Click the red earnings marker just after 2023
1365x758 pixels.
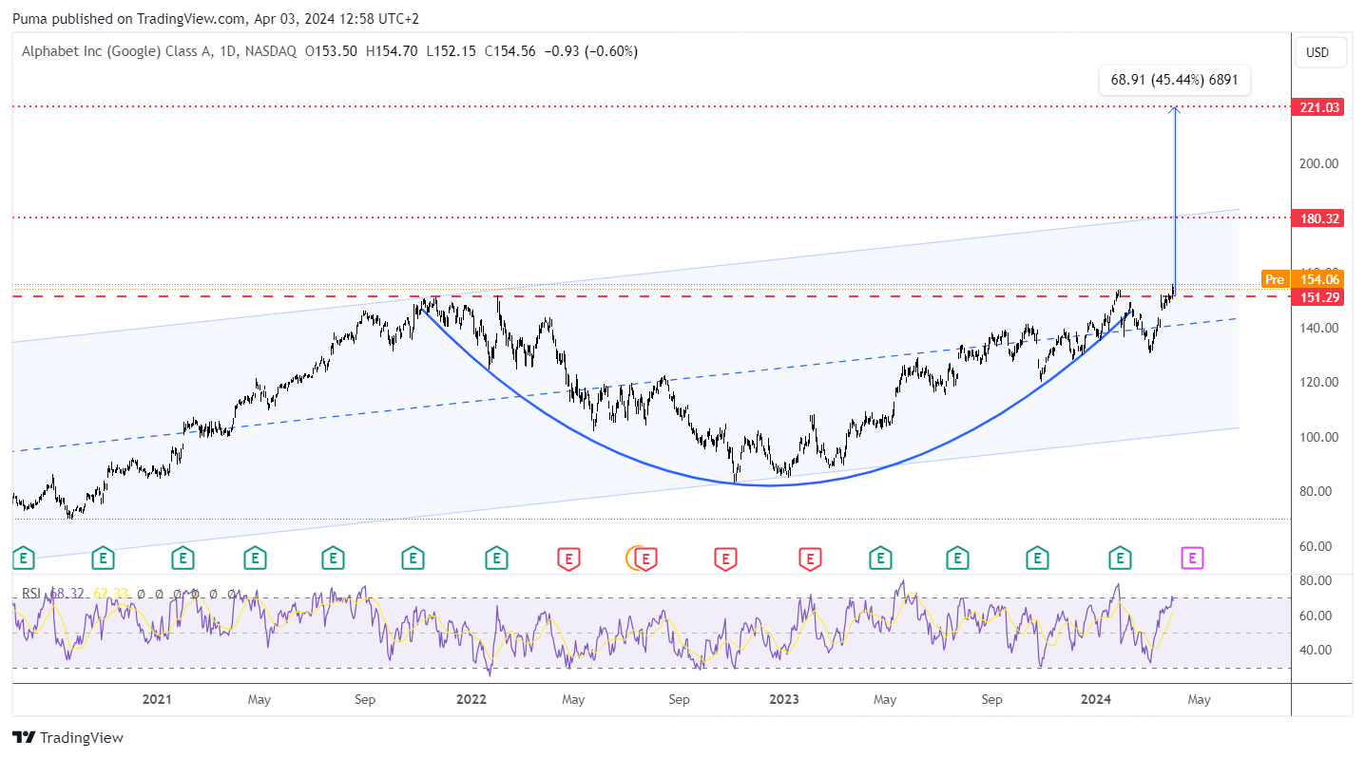(810, 558)
